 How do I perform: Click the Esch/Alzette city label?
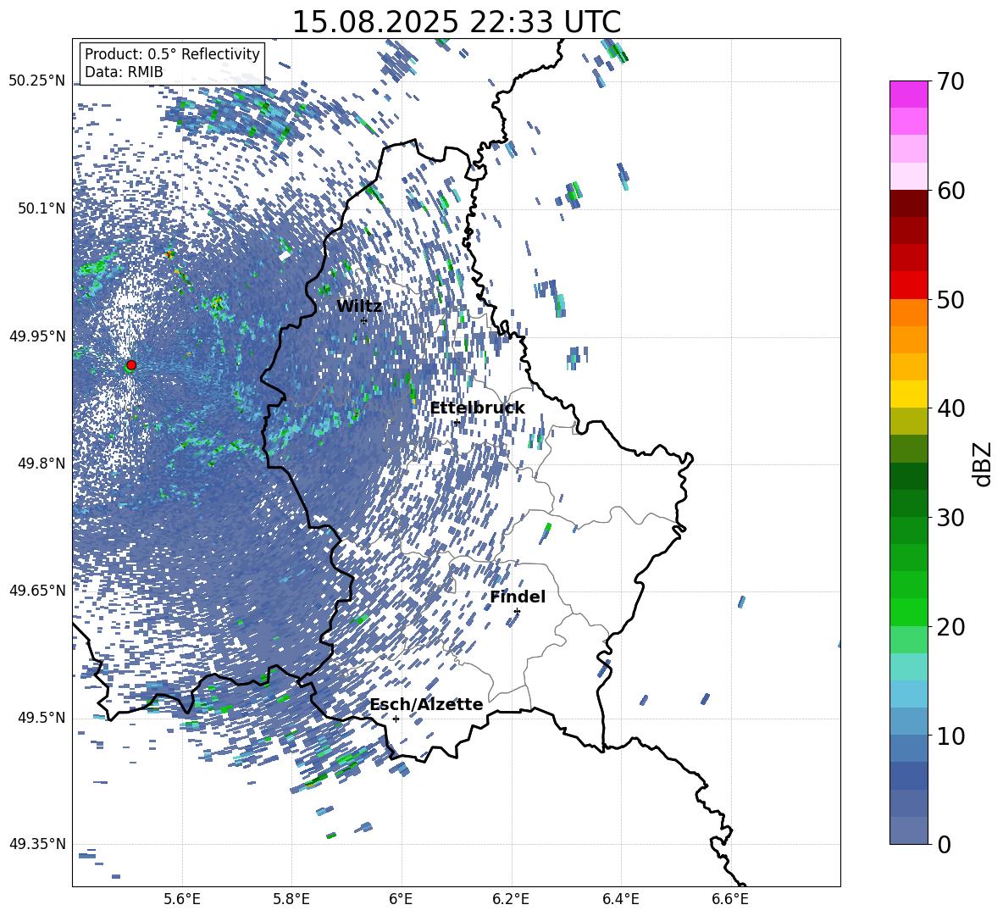pyautogui.click(x=426, y=704)
